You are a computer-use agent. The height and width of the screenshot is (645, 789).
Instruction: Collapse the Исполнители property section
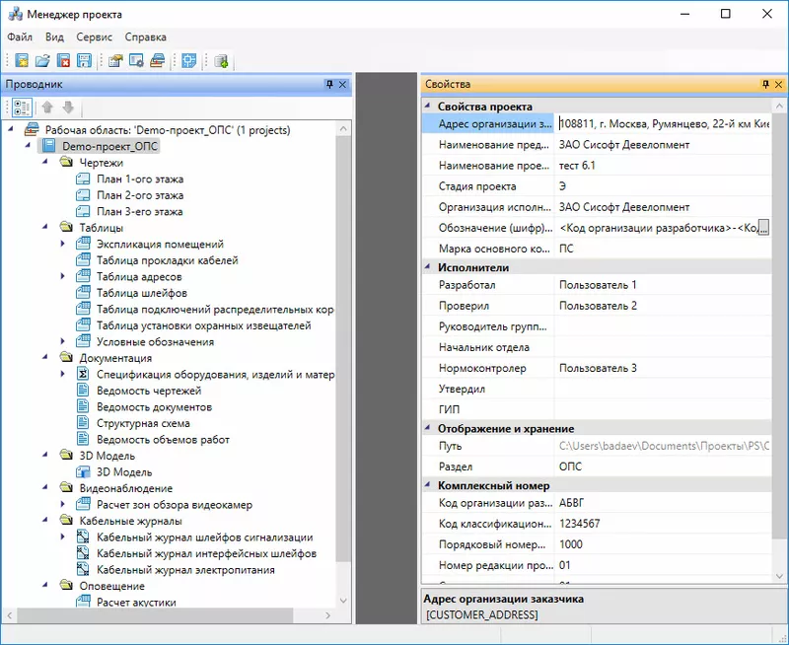428,267
